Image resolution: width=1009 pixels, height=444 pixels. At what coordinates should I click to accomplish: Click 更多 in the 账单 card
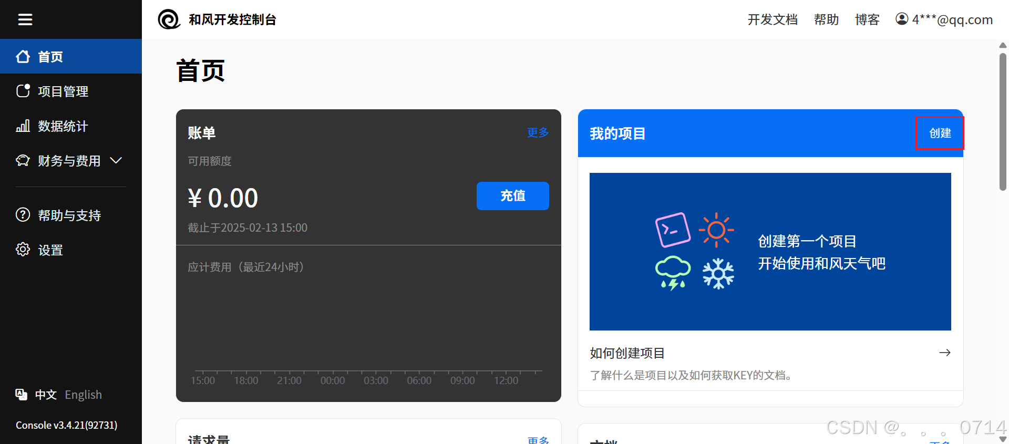tap(538, 132)
